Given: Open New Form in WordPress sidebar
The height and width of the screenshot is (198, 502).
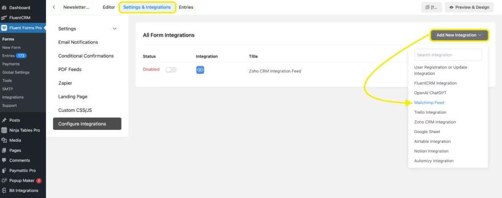Looking at the screenshot, I should 11,48.
